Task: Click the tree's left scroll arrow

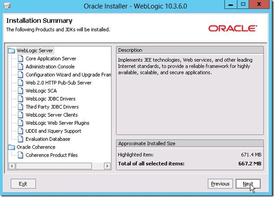Action: pyautogui.click(x=12, y=166)
